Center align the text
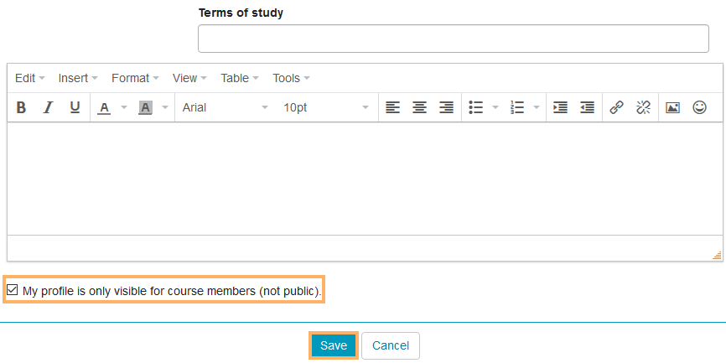726x363 pixels. click(419, 107)
